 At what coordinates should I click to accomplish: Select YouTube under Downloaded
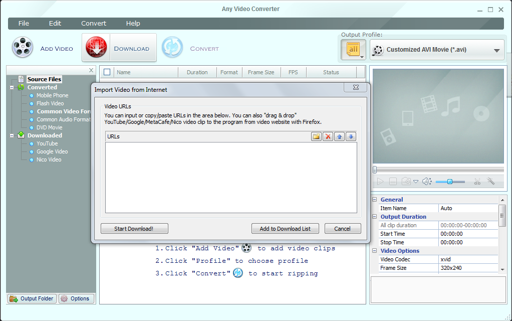[x=47, y=143]
